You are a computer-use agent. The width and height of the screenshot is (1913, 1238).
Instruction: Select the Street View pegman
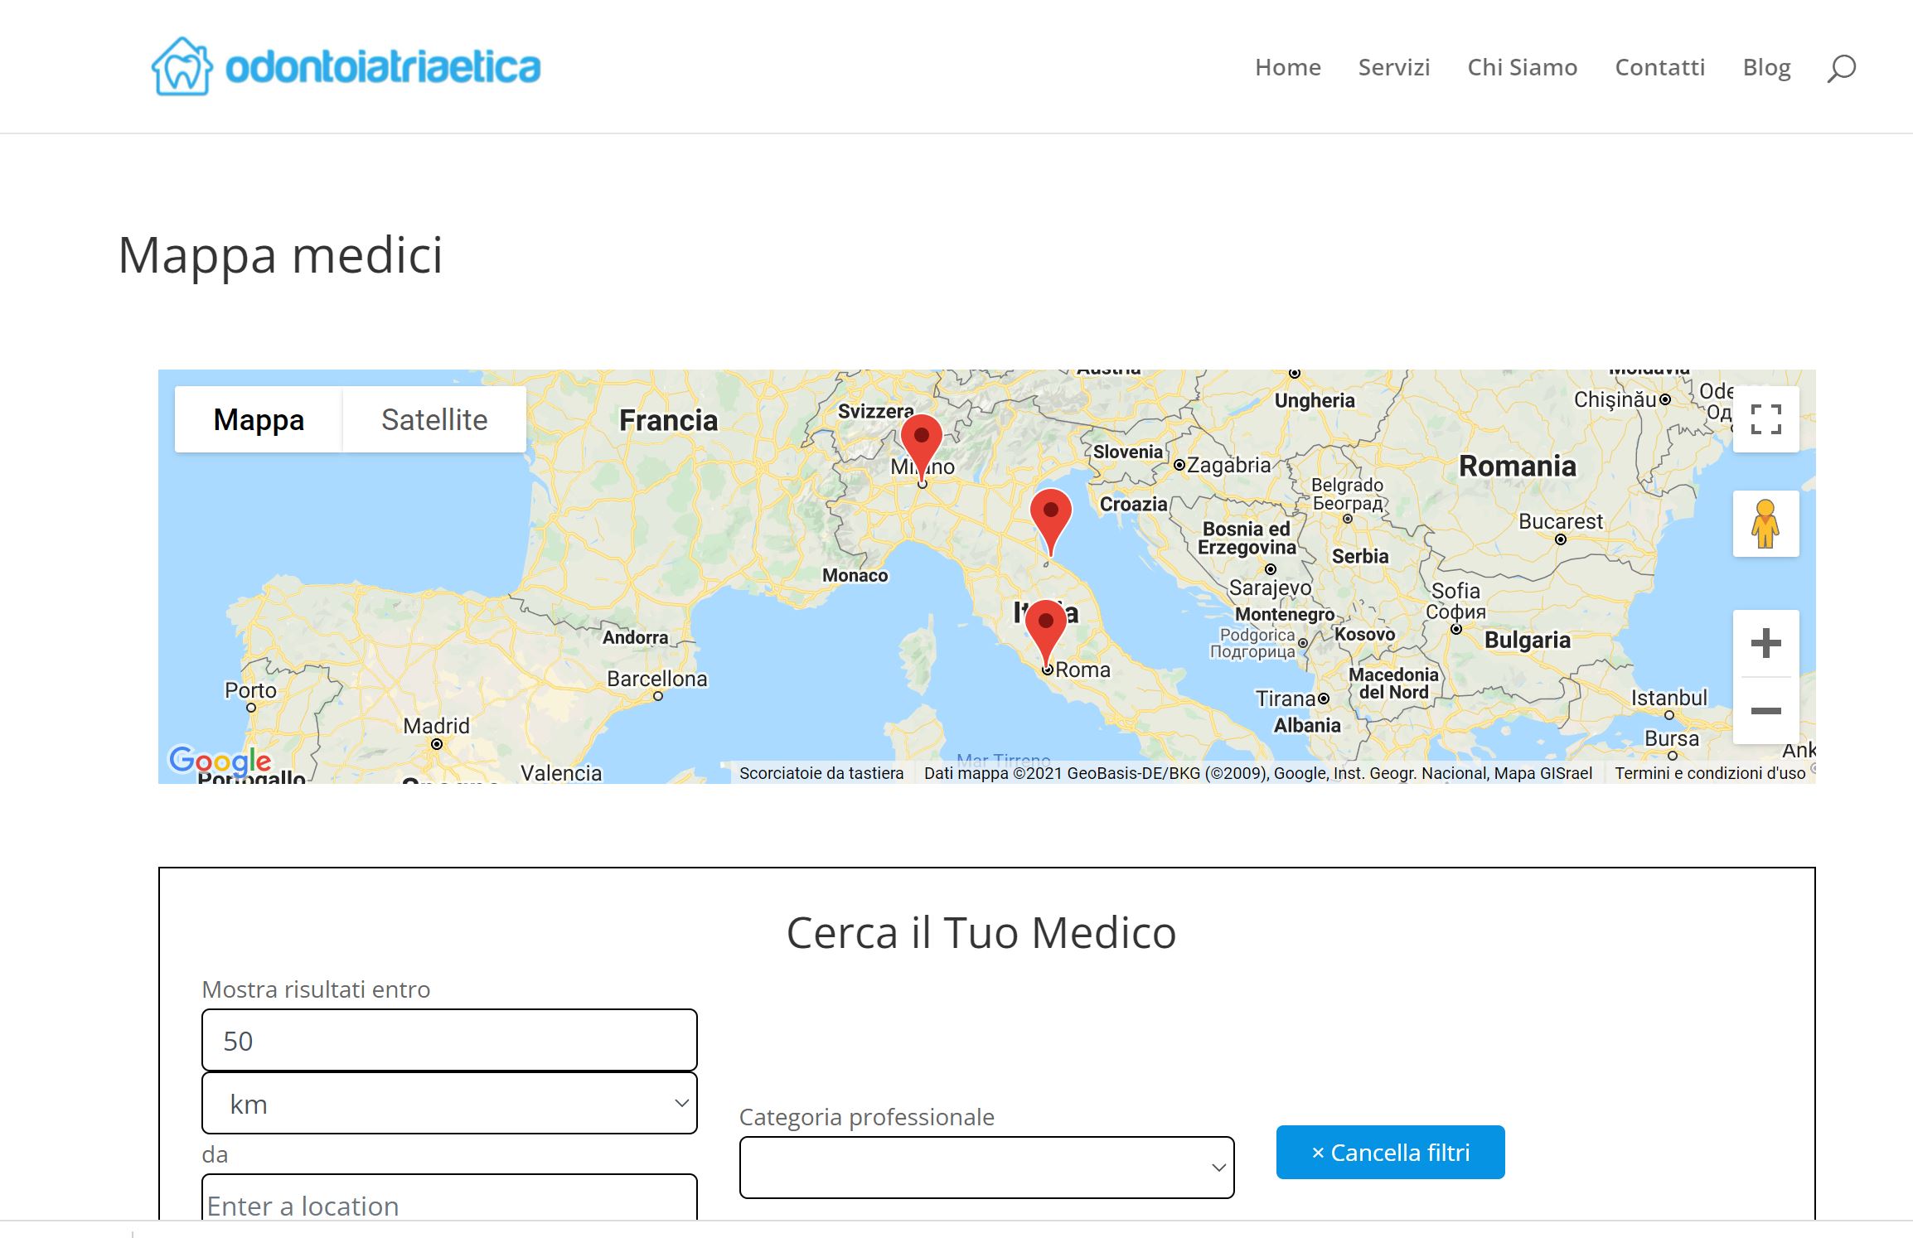coord(1765,524)
